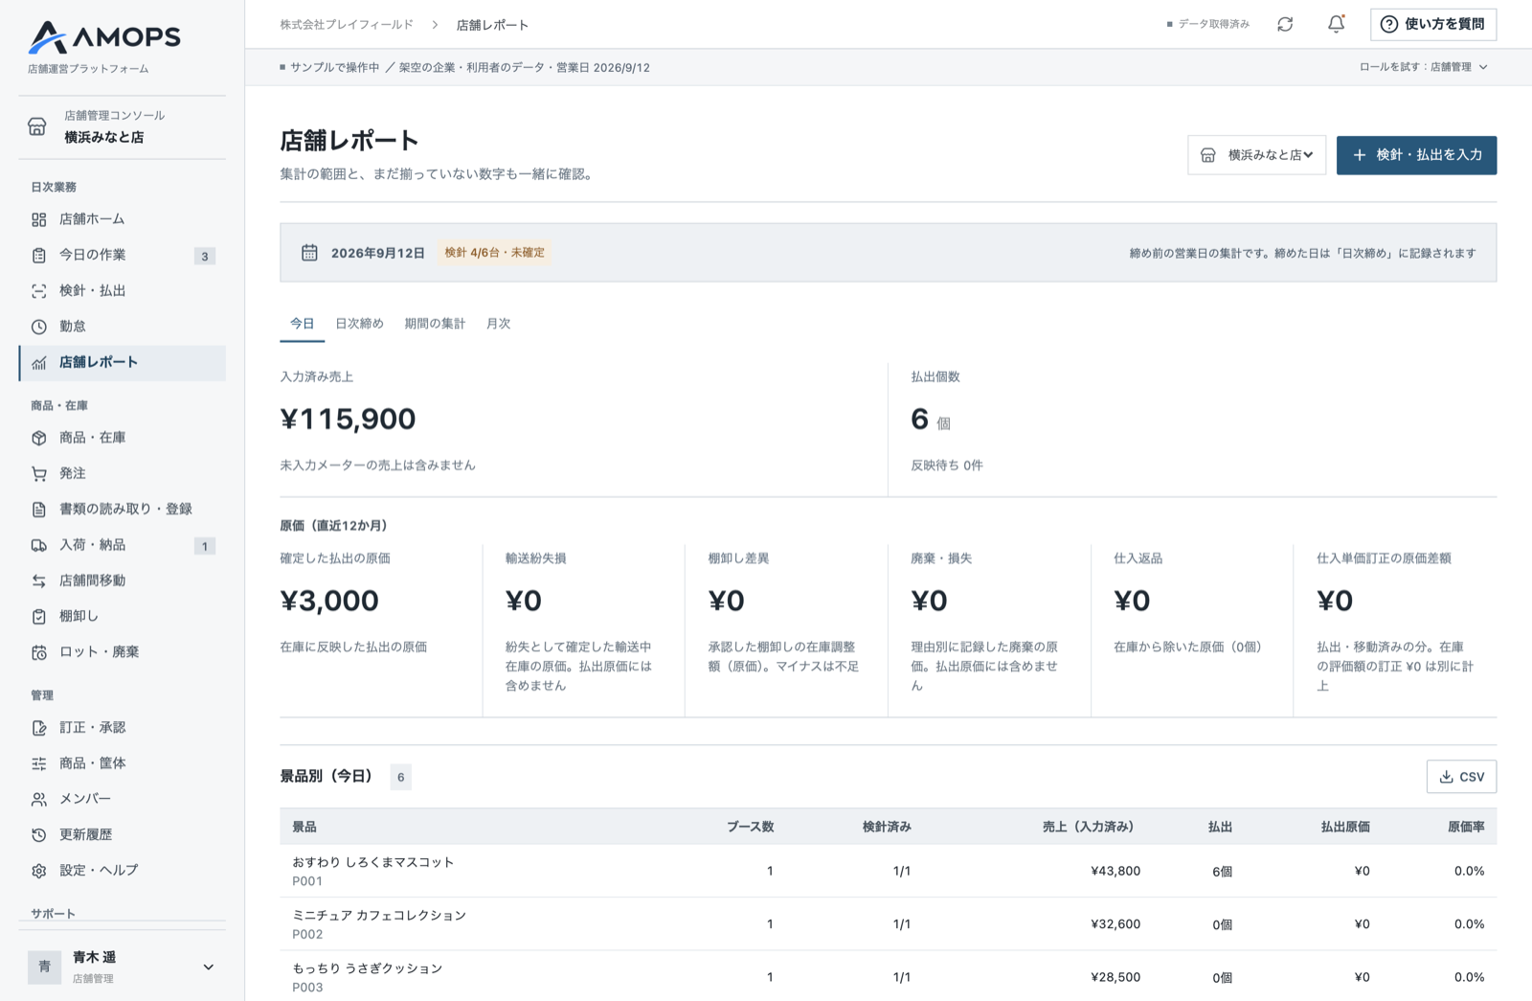The width and height of the screenshot is (1532, 1001).
Task: Switch to the 期間の集計 tab
Action: pyautogui.click(x=435, y=324)
